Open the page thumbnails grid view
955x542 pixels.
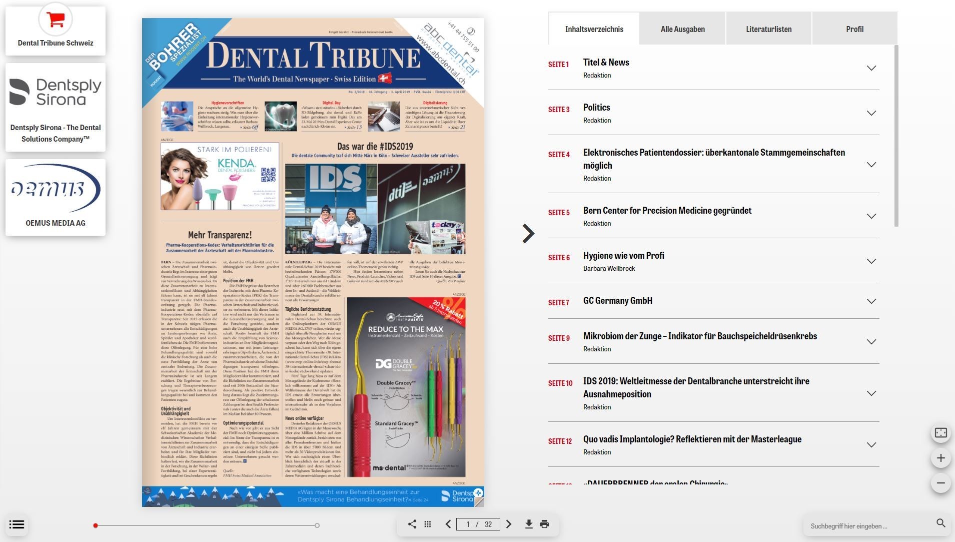click(x=428, y=524)
